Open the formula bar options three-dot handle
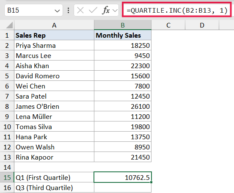Screen dimensions: 234x193 (69, 11)
